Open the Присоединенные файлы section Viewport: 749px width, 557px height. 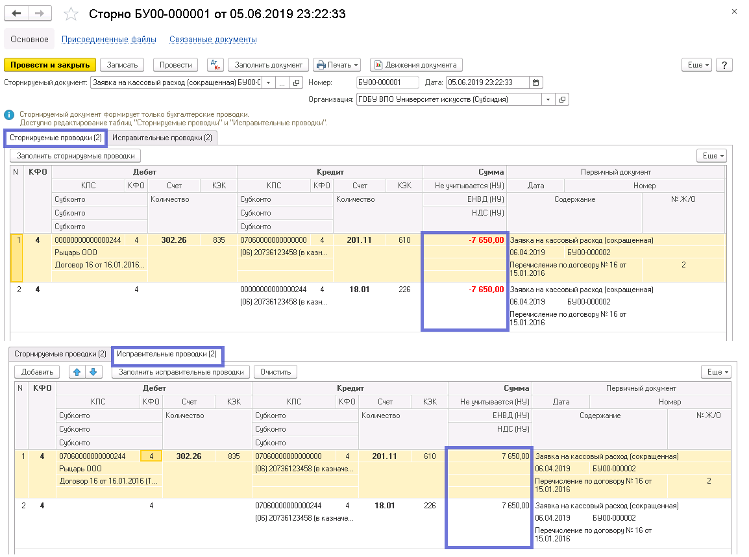pyautogui.click(x=108, y=40)
